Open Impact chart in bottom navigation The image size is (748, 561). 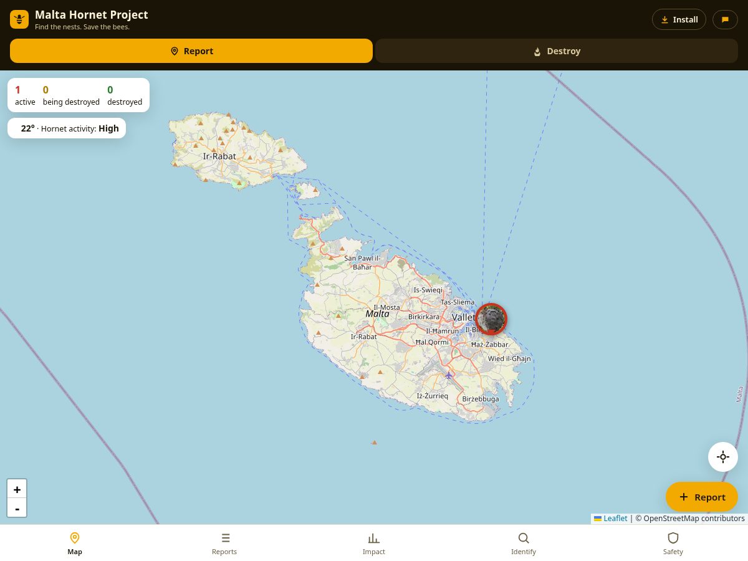(374, 543)
